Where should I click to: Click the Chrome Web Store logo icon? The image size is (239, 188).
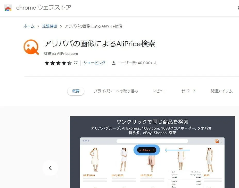tap(8, 8)
